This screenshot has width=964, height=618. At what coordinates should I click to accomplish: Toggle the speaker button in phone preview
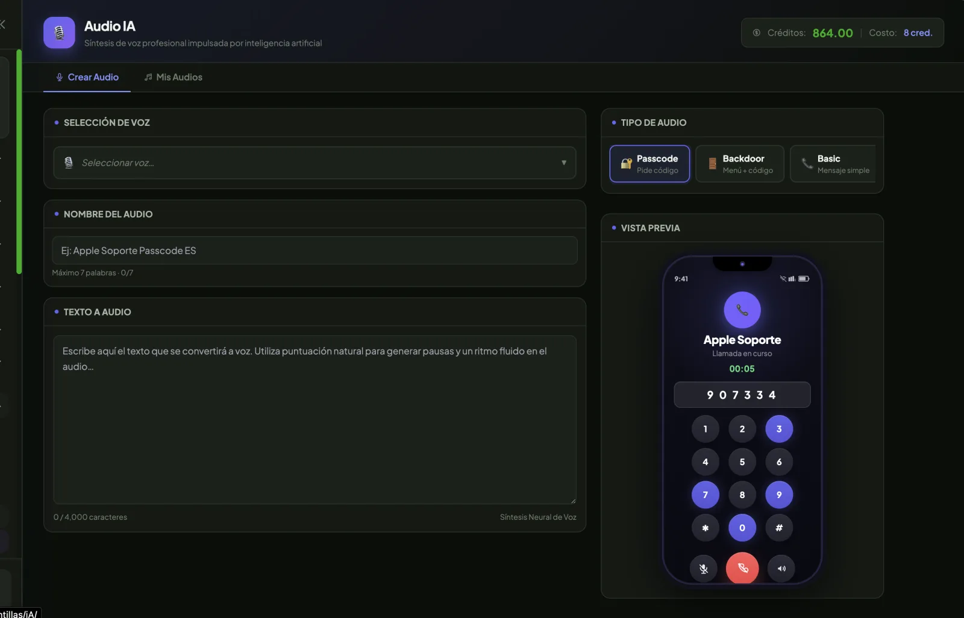click(x=781, y=569)
